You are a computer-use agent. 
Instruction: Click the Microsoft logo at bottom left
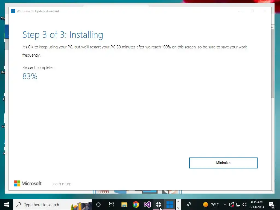28,183
